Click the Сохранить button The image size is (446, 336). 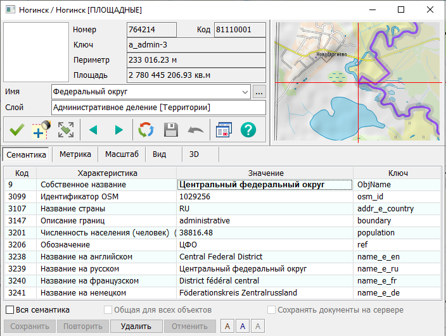pos(30,326)
